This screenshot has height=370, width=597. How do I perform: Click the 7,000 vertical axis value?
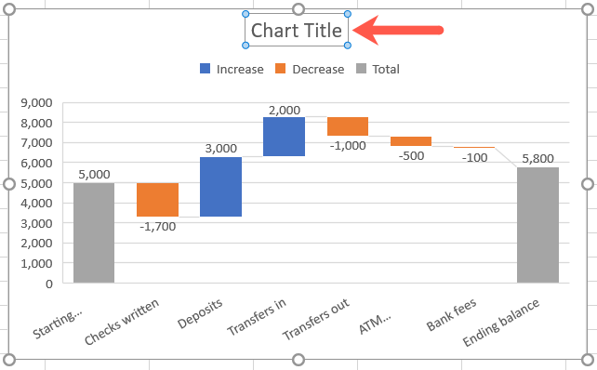pos(36,143)
